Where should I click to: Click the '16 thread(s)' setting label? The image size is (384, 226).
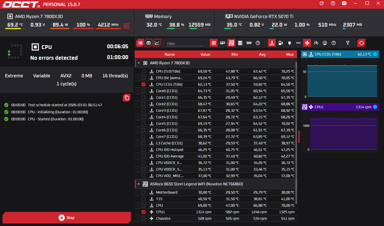click(115, 76)
